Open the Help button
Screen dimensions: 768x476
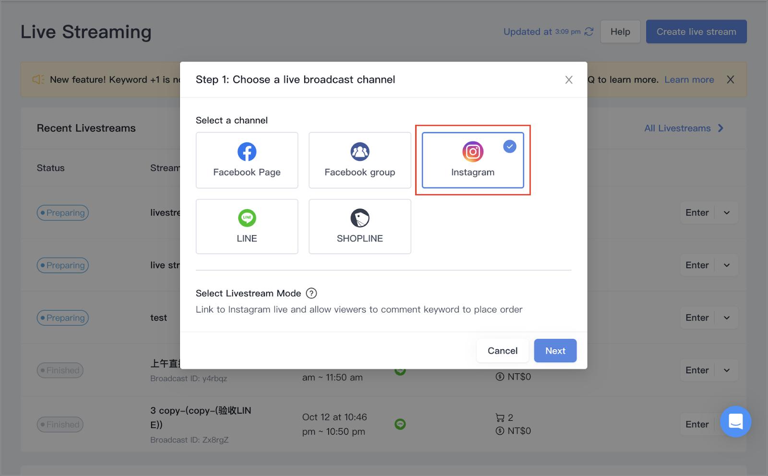click(620, 32)
